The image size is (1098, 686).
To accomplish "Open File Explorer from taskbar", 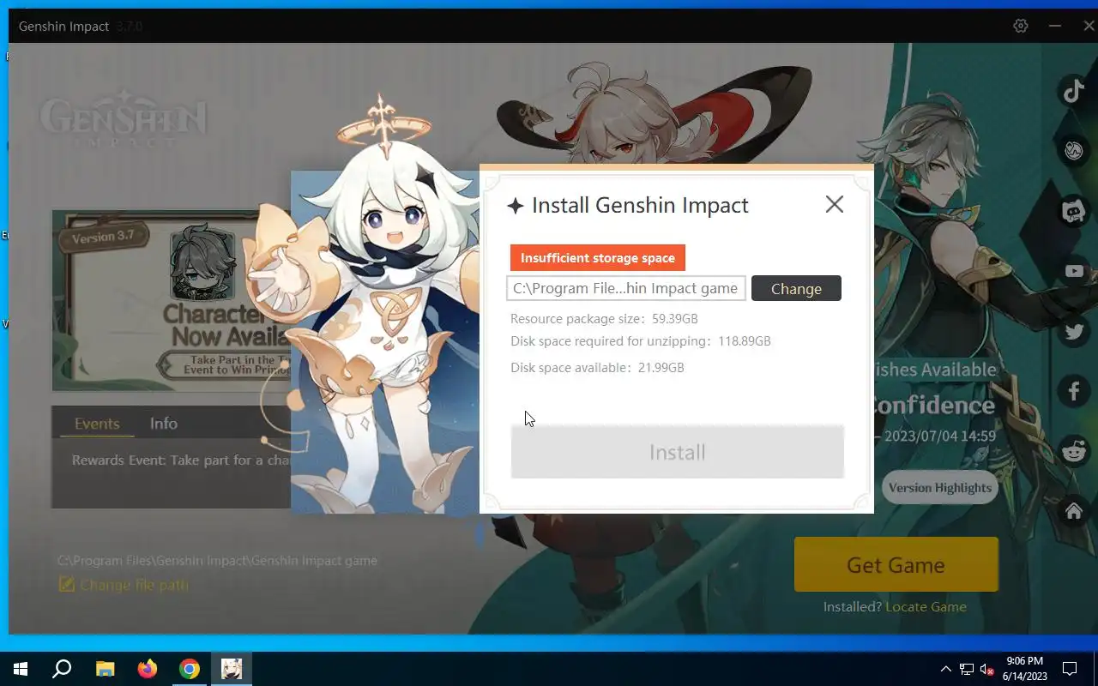I will point(105,669).
